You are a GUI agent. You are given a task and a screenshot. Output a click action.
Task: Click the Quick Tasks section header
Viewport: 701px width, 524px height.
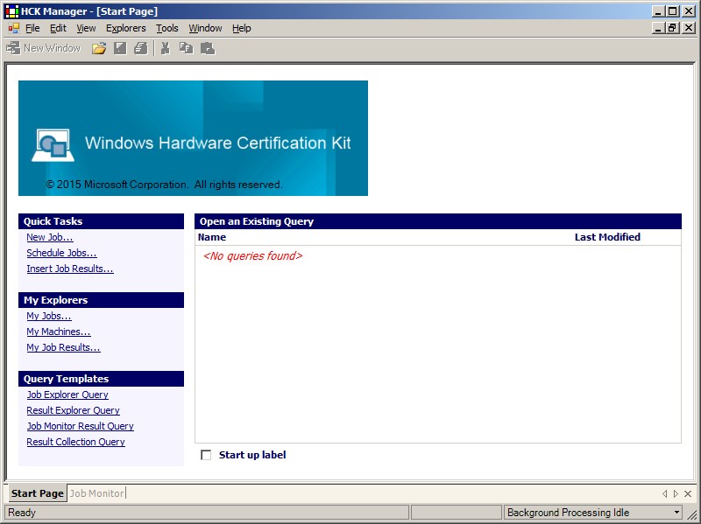101,221
